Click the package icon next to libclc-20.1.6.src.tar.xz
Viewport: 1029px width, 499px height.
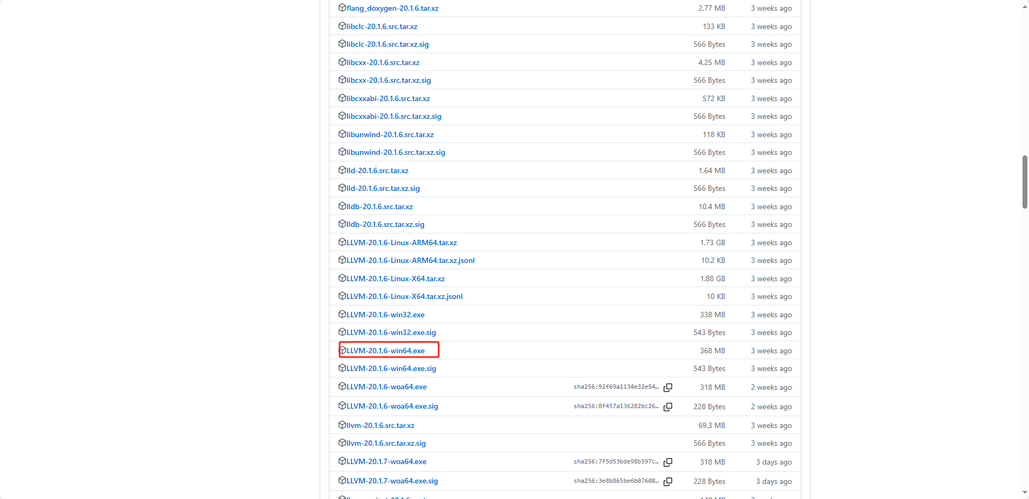pyautogui.click(x=342, y=26)
